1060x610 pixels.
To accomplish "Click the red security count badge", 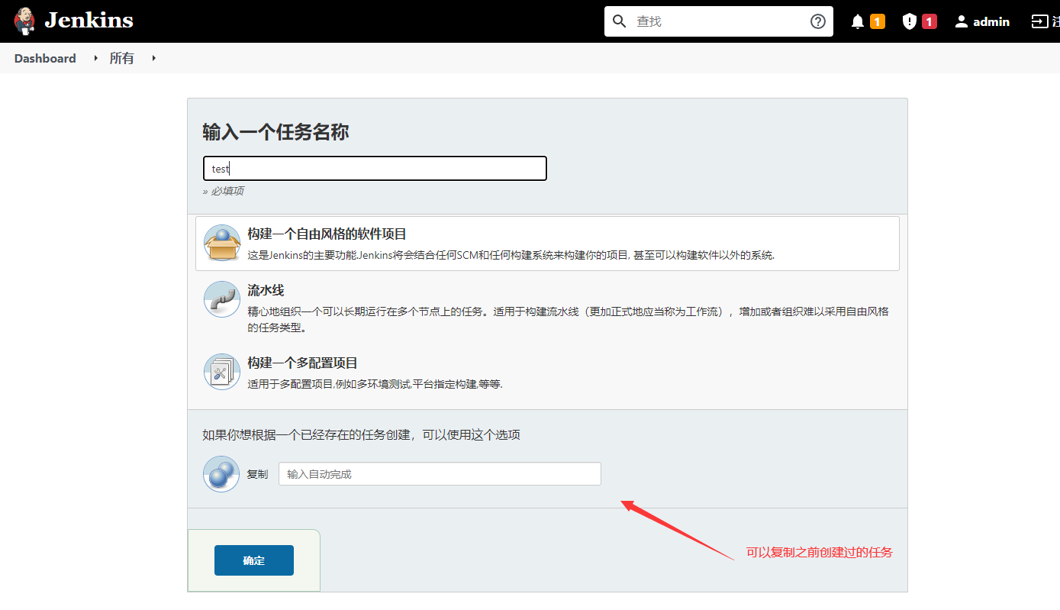I will pos(929,21).
